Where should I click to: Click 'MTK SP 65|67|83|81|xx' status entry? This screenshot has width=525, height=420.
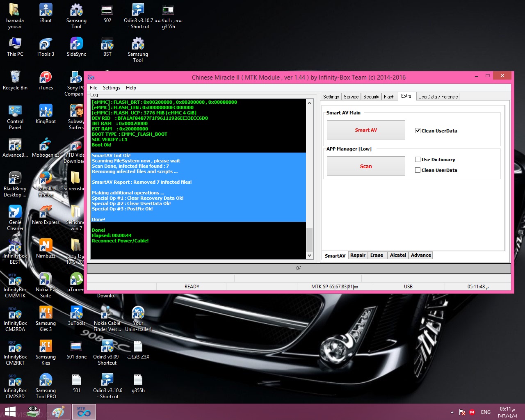tap(335, 287)
